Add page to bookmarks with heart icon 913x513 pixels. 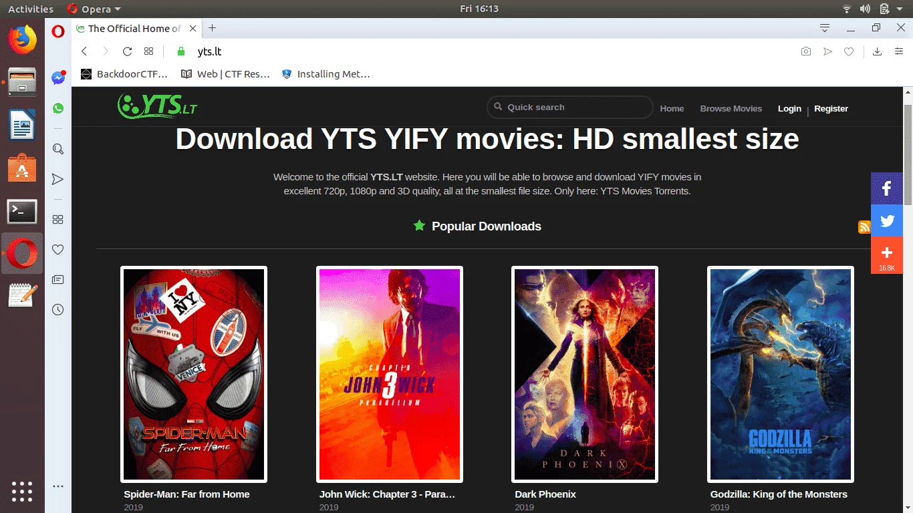point(849,51)
